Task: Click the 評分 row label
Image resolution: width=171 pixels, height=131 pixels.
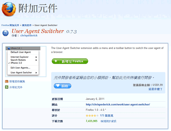Action: [x=54, y=116]
